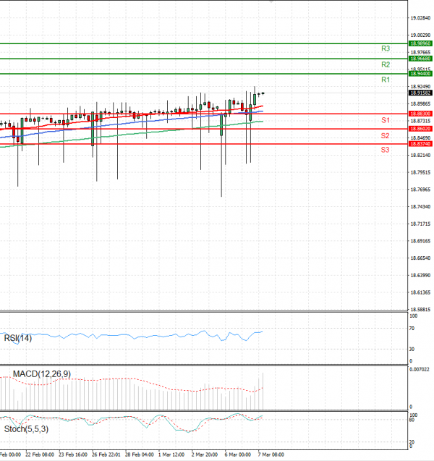Click the 18.88300 red price tag
Viewport: 434px width, 461px height.
(420, 114)
